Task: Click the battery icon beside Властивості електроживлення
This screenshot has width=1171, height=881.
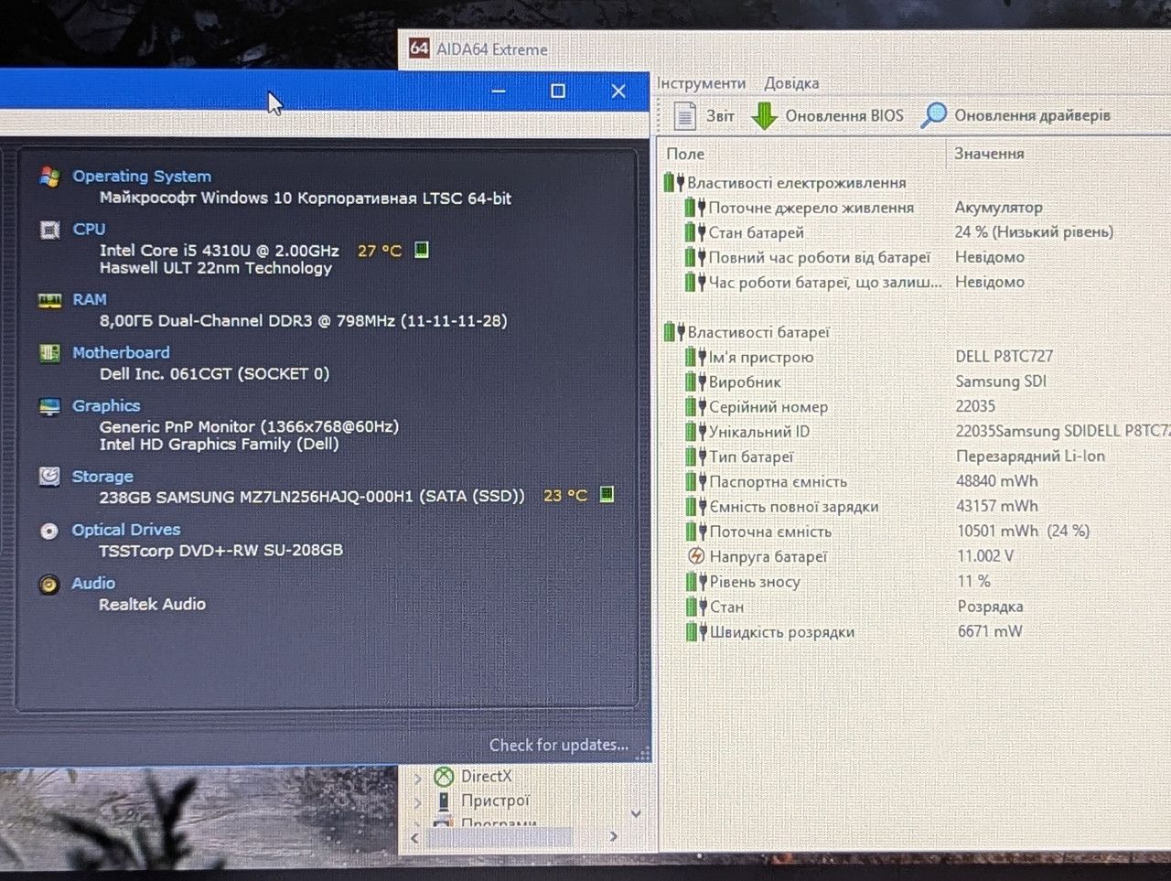Action: click(x=674, y=182)
